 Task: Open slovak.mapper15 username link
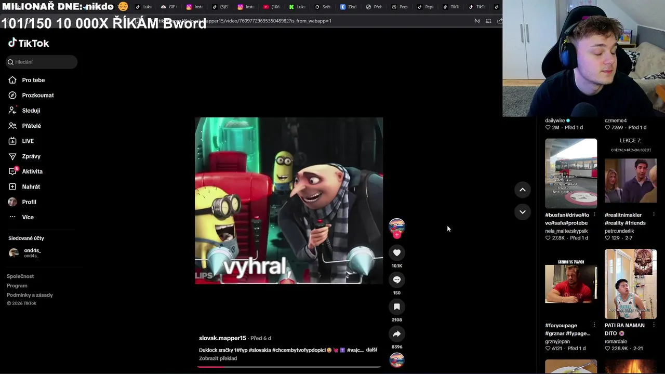click(222, 338)
